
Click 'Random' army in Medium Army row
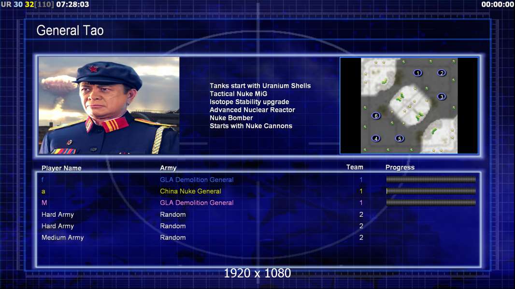[173, 237]
